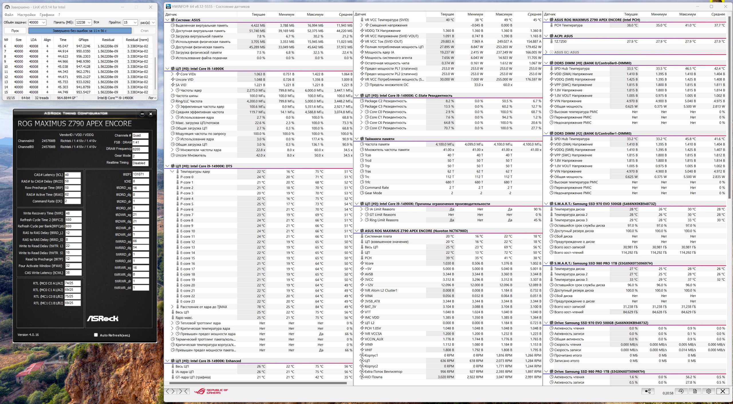Screen dimensions: 733x404
Task: Click the Republic of Gamers logo
Action: point(211,391)
